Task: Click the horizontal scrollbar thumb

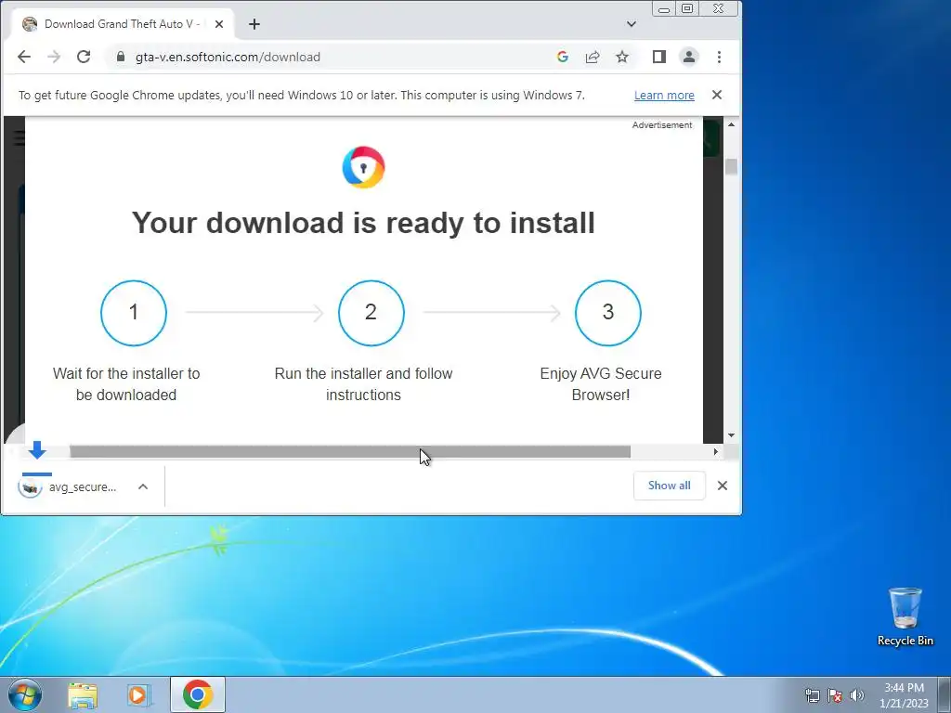Action: tap(350, 452)
